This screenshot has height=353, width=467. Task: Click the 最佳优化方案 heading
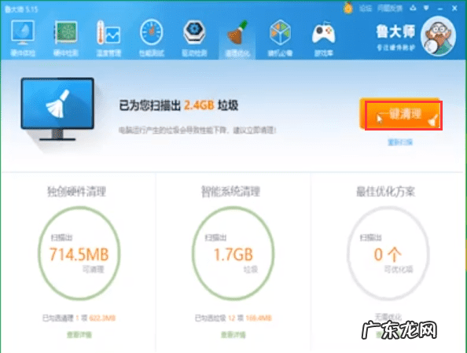[x=386, y=192]
